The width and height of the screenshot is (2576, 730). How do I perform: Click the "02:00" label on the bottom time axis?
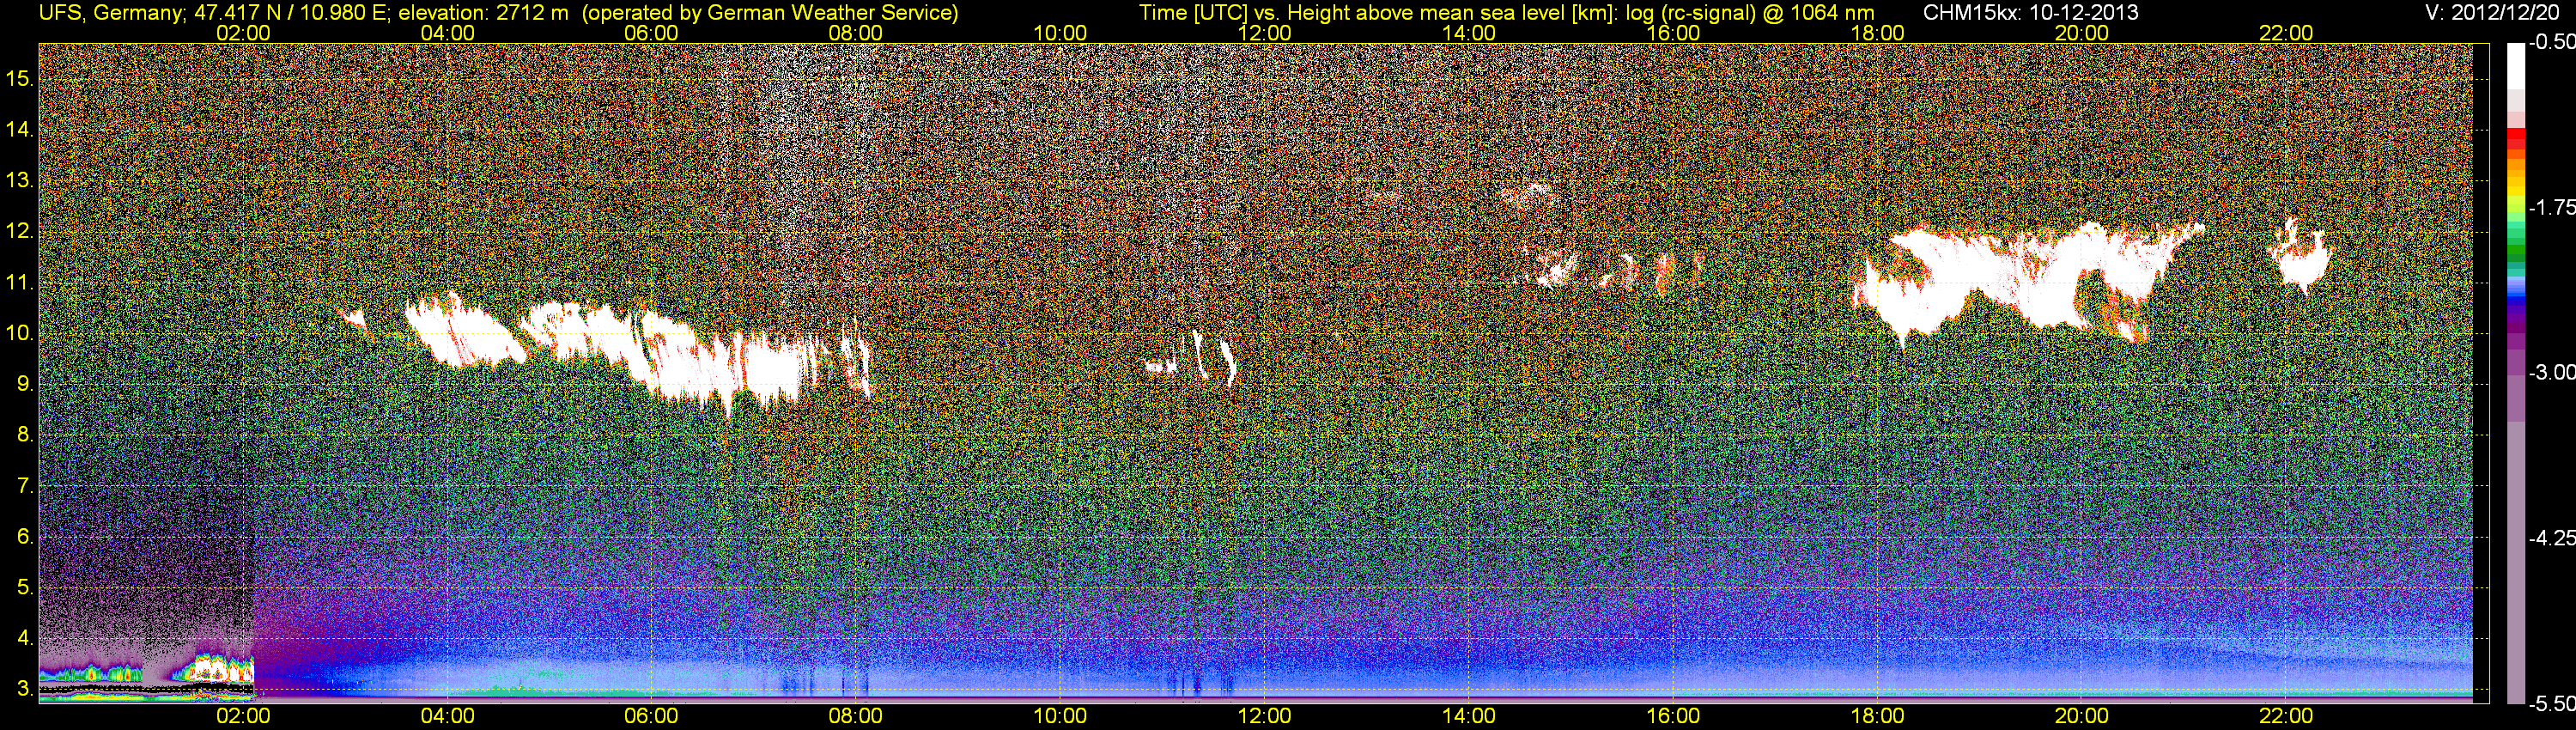pos(243,716)
